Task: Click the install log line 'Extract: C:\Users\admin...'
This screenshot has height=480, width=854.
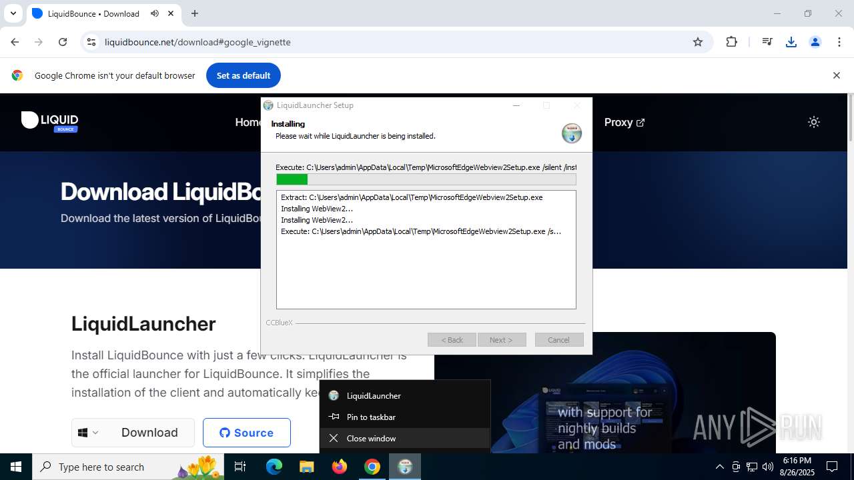Action: (x=412, y=197)
